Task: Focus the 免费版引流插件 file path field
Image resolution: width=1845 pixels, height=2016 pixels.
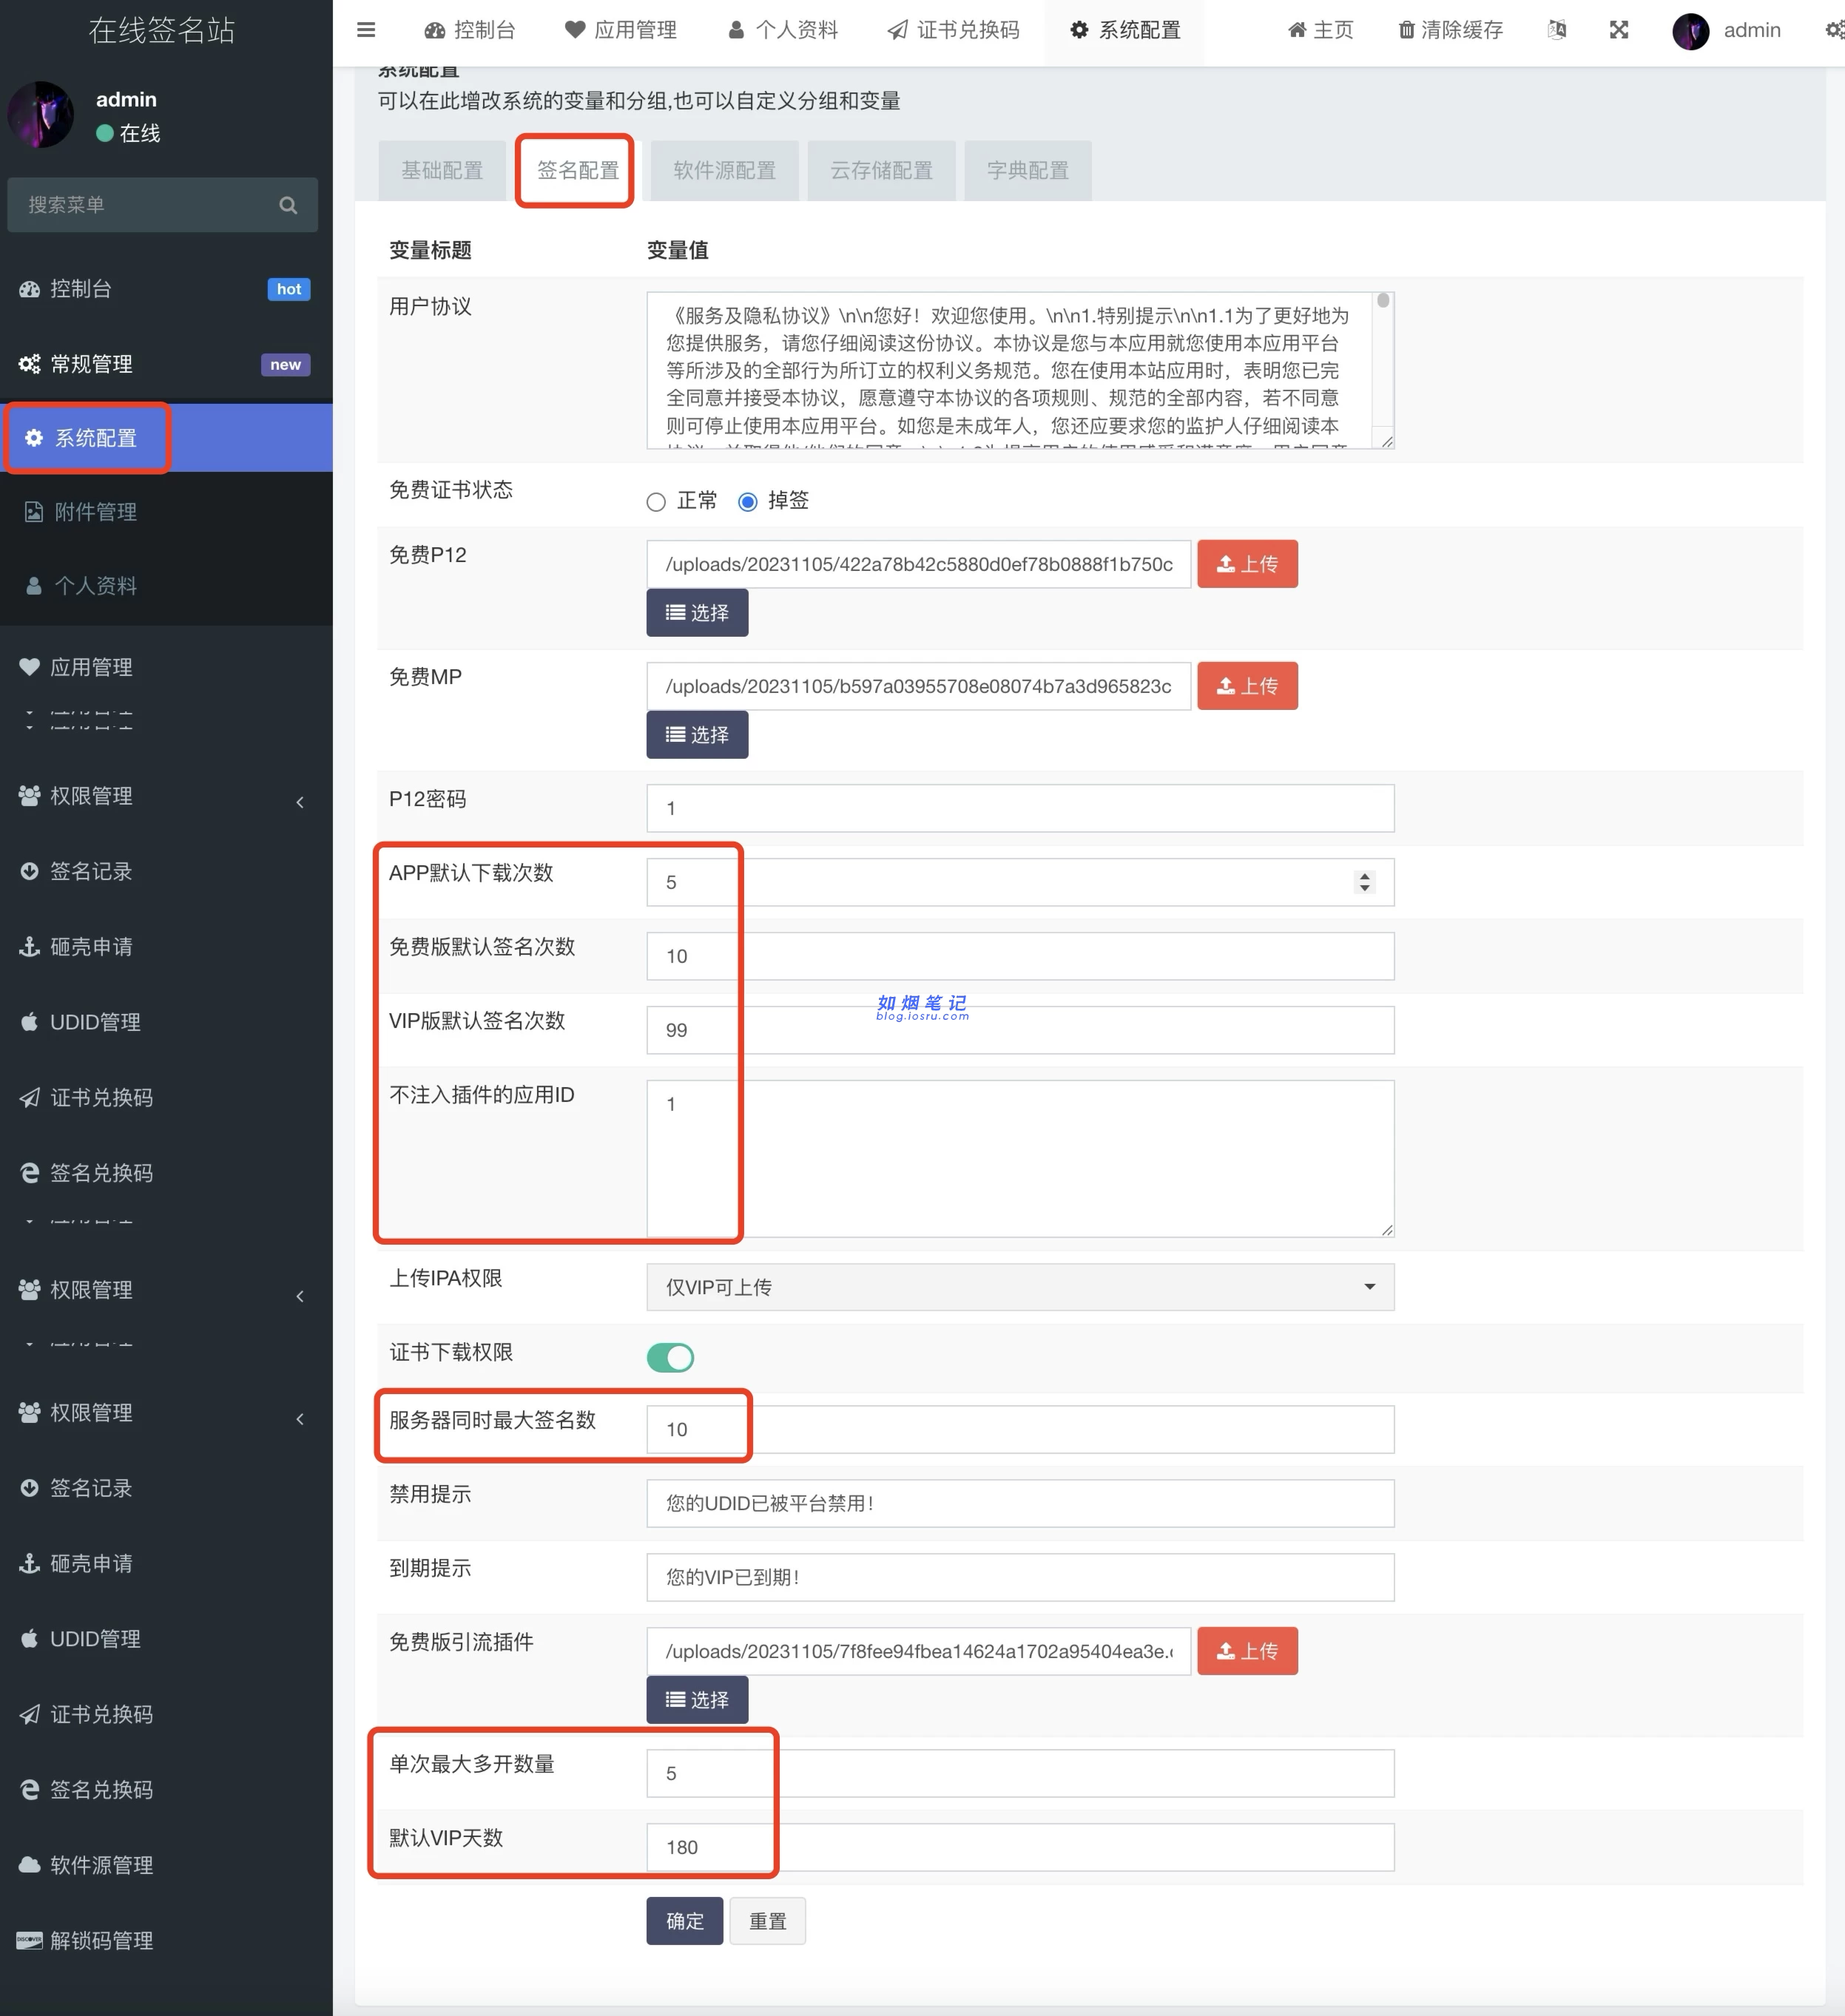Action: coord(919,1651)
